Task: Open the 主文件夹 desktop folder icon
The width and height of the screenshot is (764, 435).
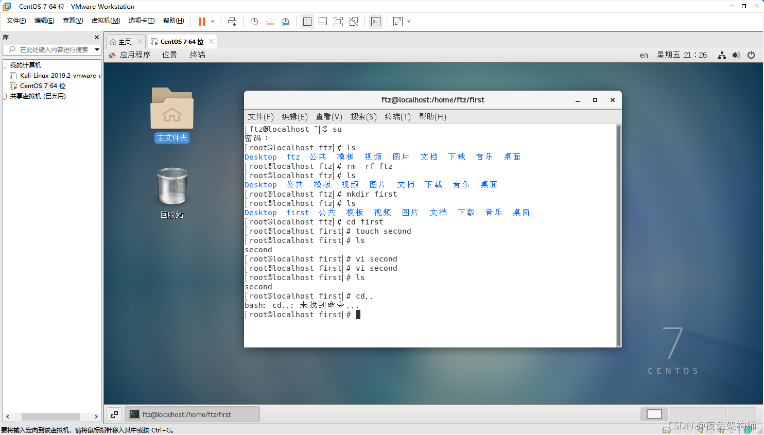Action: (x=172, y=114)
